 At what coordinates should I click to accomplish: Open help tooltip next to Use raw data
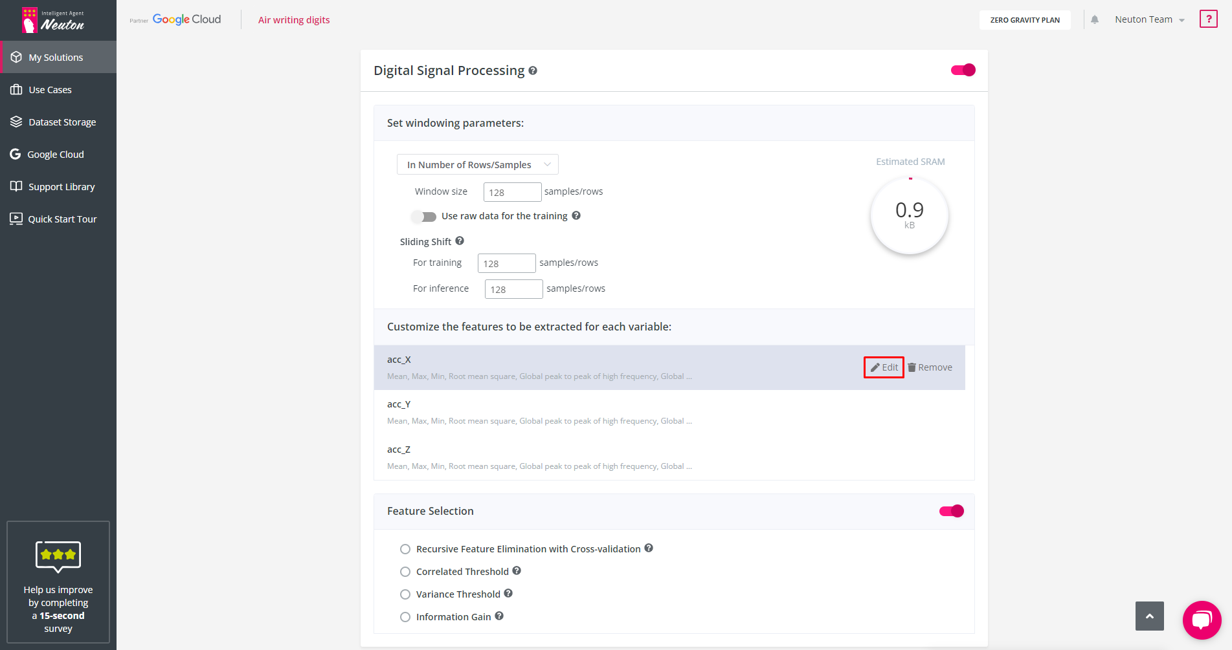[x=576, y=215]
